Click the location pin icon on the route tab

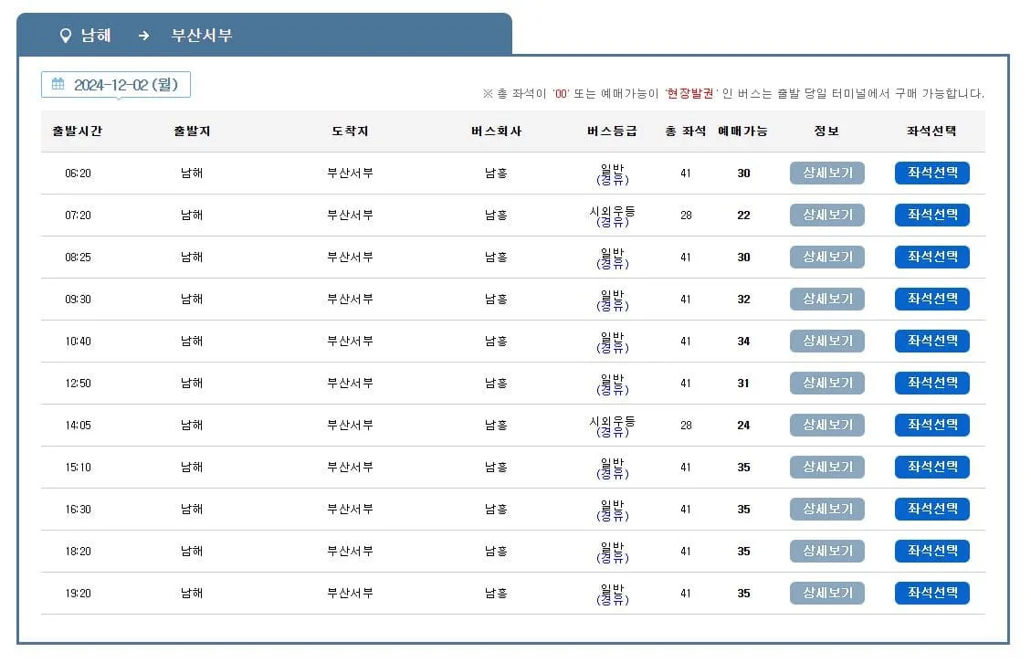point(63,35)
